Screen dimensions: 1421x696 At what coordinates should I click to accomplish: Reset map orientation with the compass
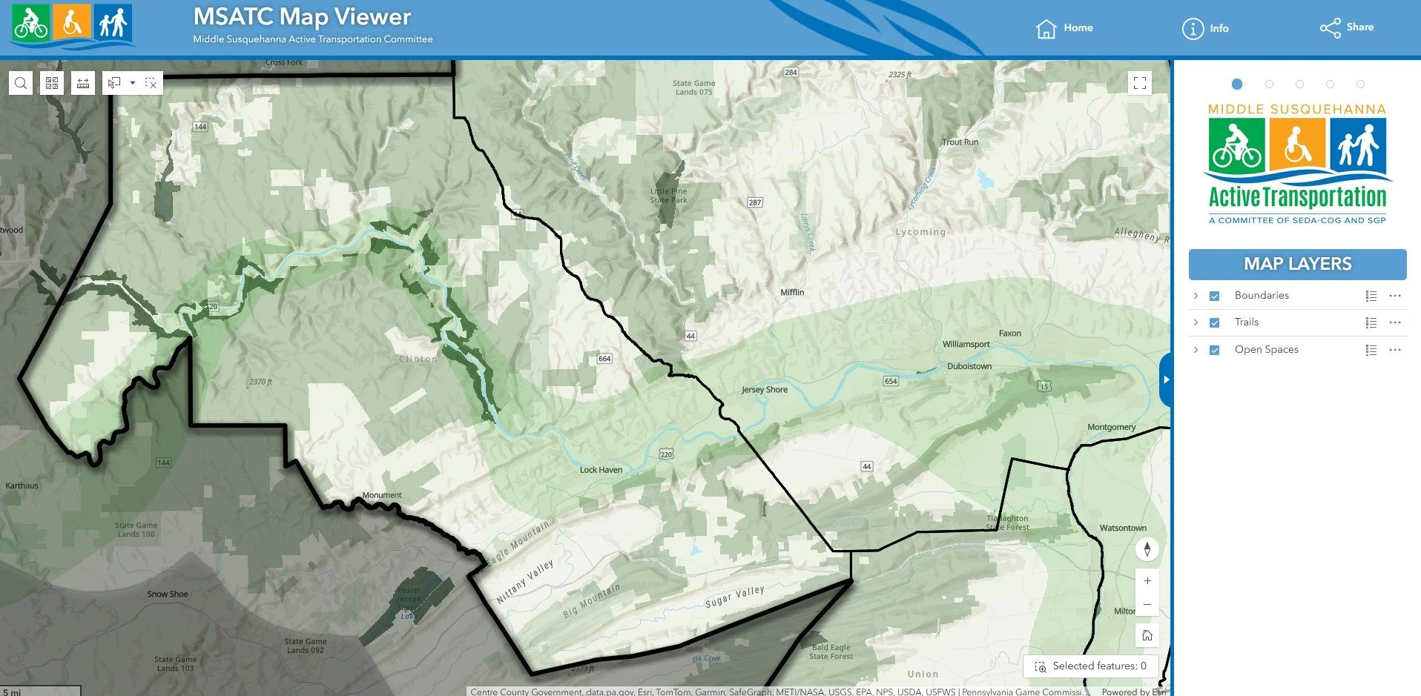(1147, 549)
